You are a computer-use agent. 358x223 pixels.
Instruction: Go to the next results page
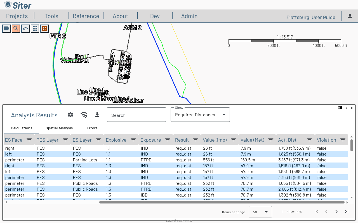point(336,212)
